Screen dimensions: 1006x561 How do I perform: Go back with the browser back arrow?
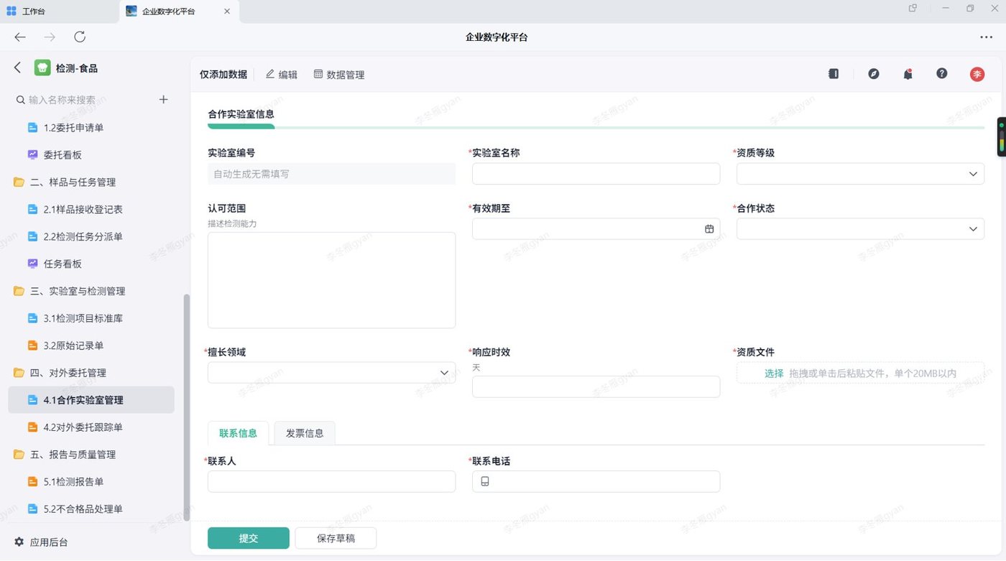(x=20, y=37)
